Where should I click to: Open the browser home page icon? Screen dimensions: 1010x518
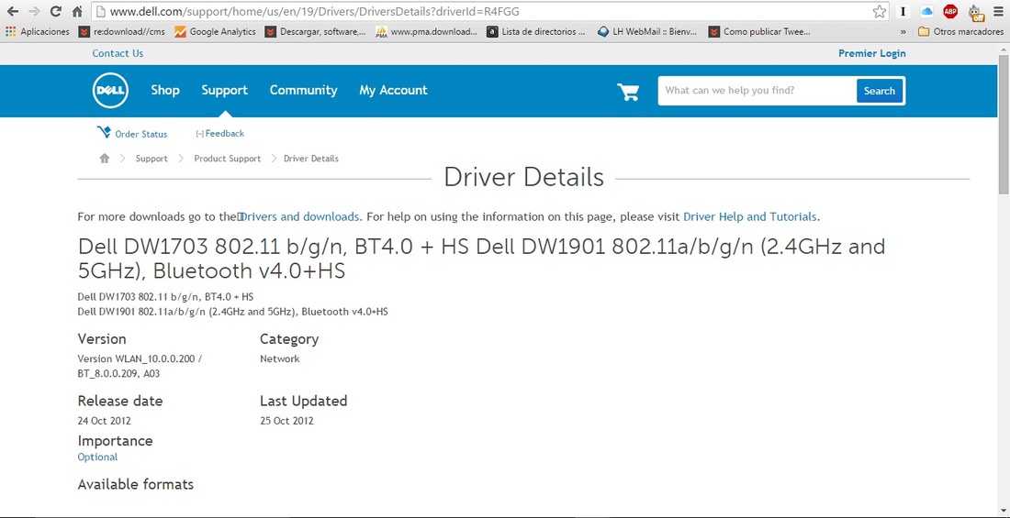77,11
